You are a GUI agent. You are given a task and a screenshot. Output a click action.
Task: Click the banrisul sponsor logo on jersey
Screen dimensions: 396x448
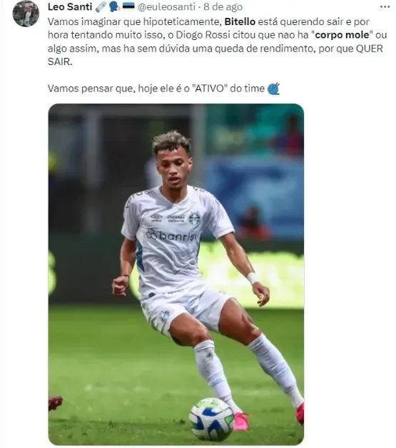click(x=172, y=235)
